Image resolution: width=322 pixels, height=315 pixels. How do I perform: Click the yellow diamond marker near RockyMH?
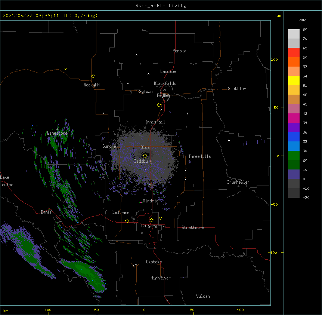[93, 76]
